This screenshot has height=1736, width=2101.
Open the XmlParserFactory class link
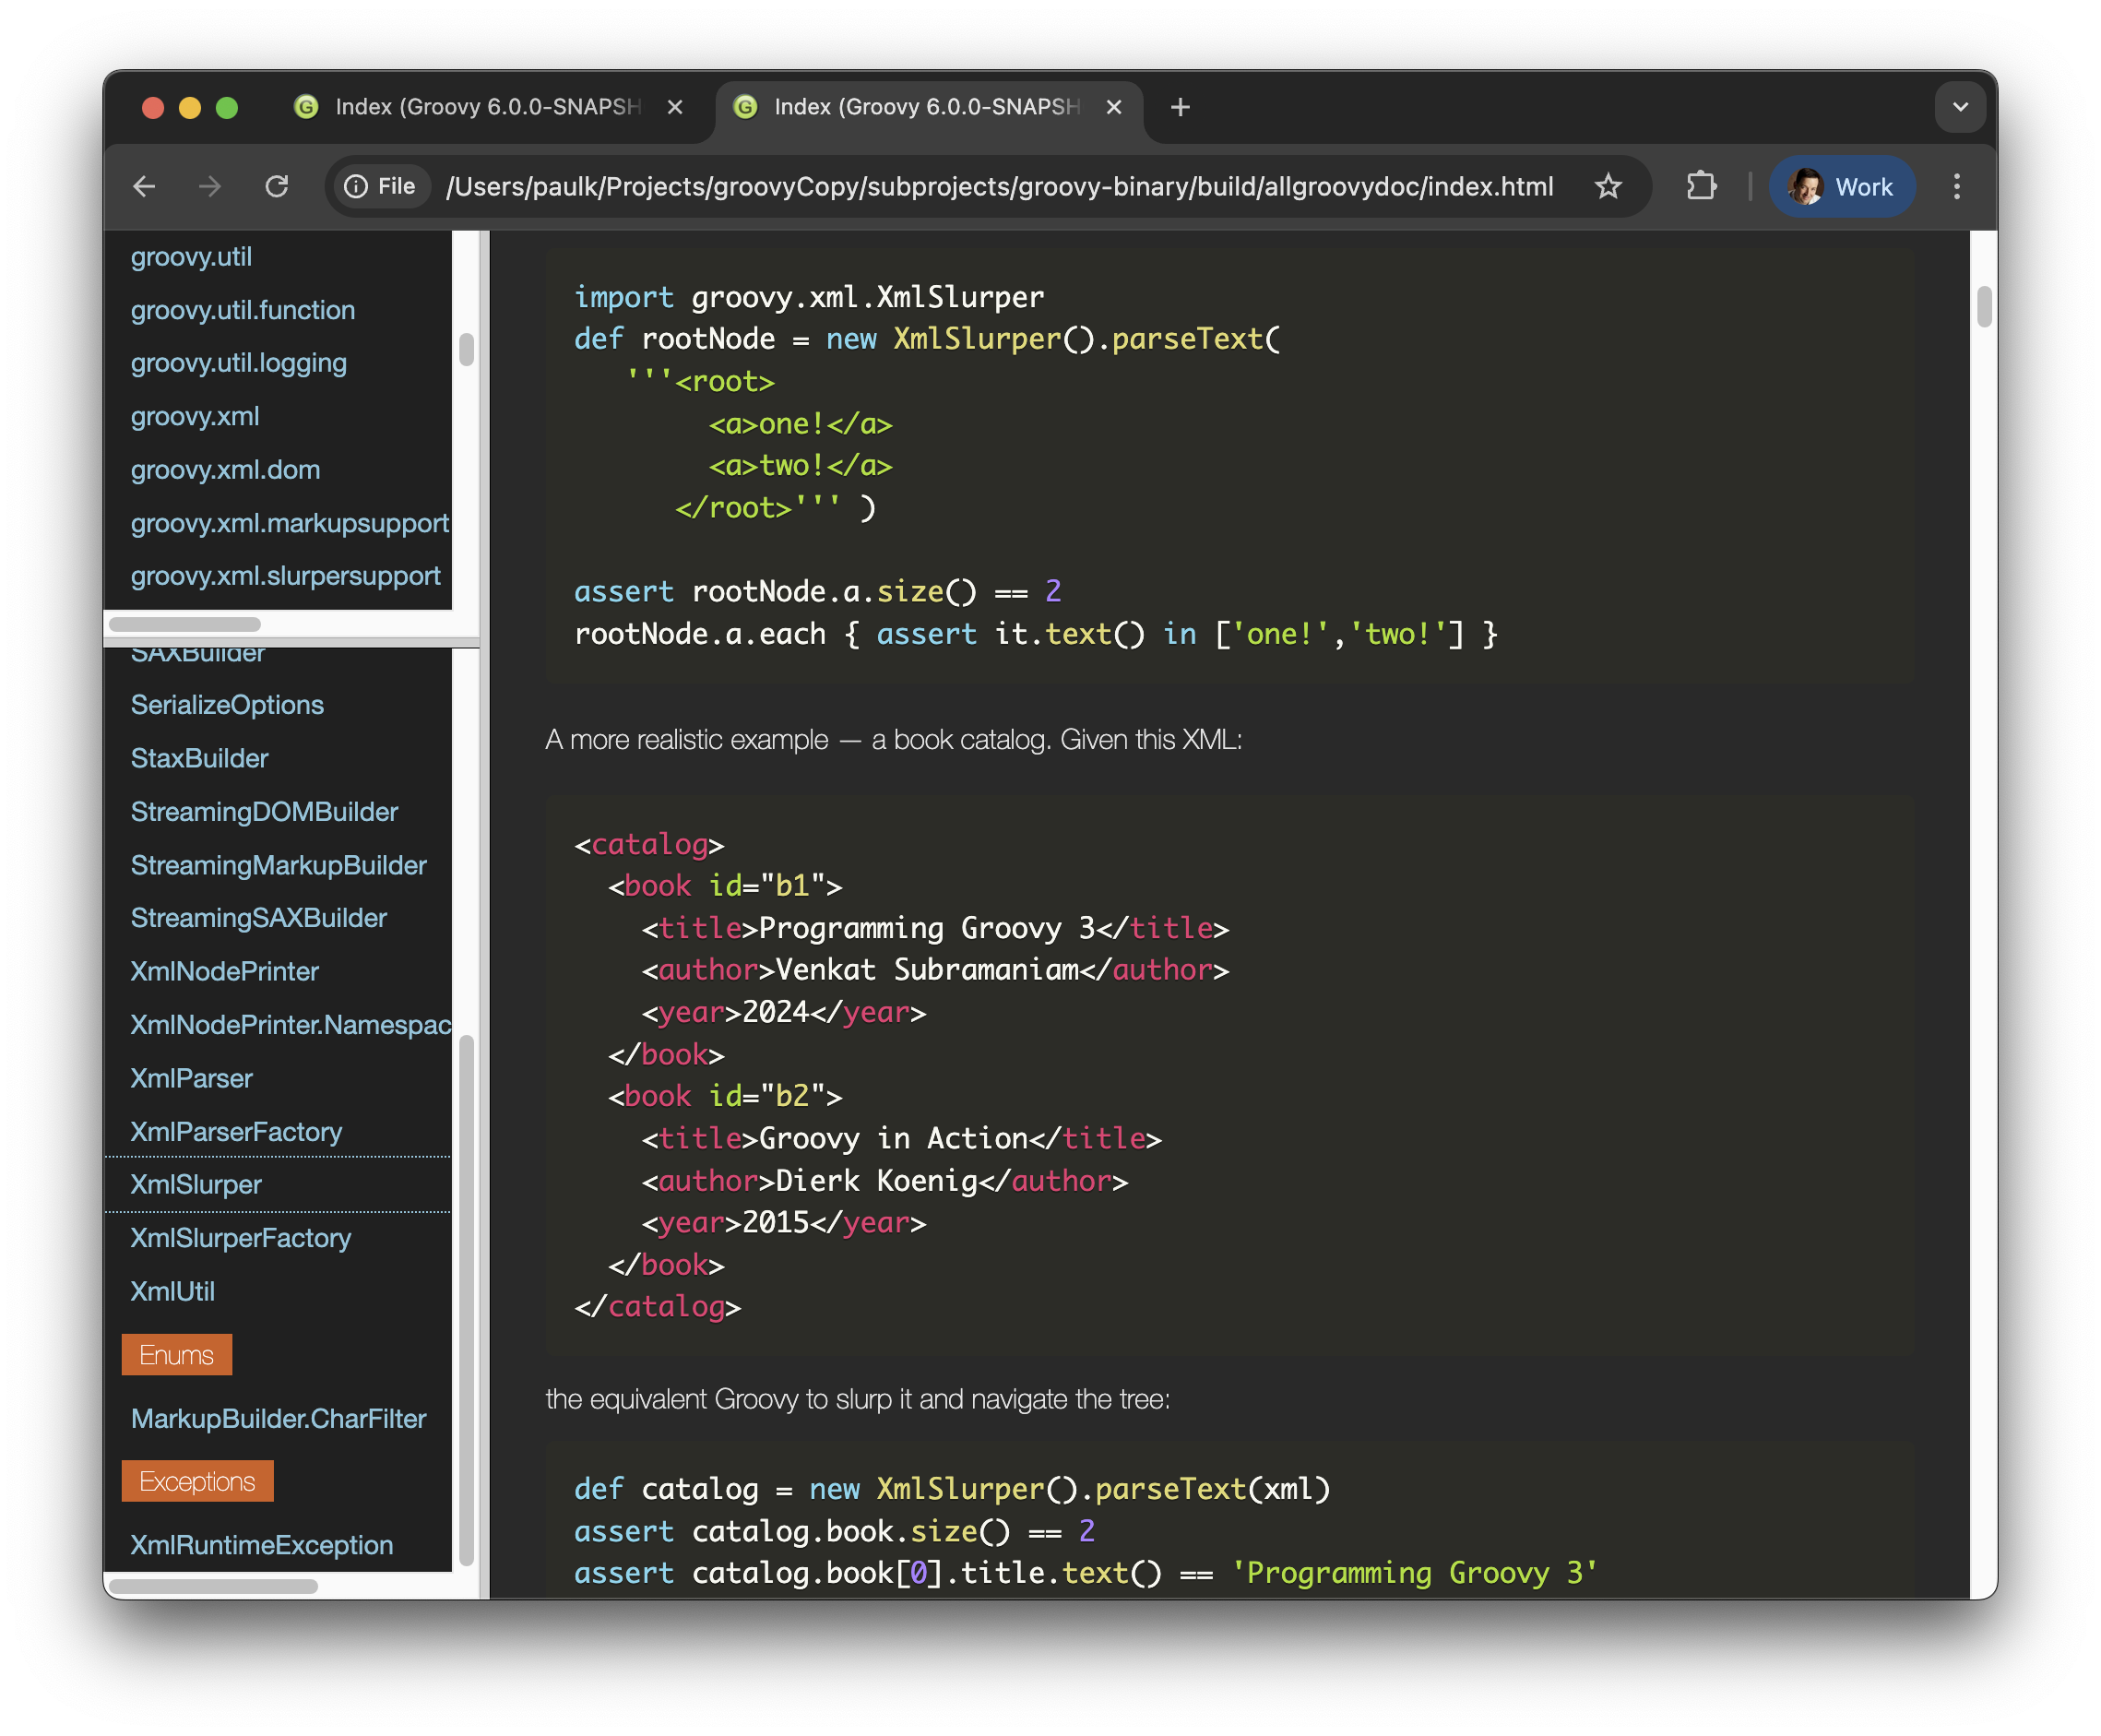point(236,1132)
